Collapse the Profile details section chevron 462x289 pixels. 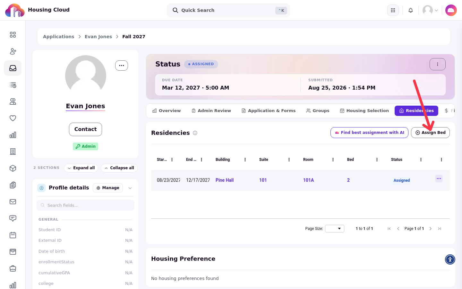[x=130, y=188]
